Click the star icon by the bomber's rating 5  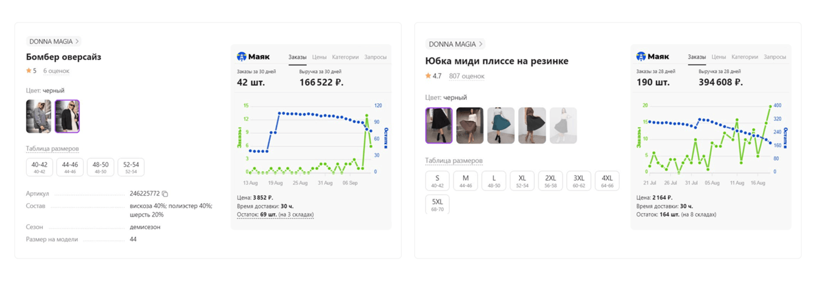[x=29, y=71]
